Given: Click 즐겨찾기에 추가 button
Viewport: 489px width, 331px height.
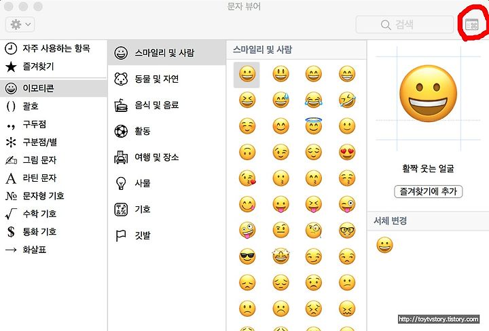Looking at the screenshot, I should (x=428, y=191).
